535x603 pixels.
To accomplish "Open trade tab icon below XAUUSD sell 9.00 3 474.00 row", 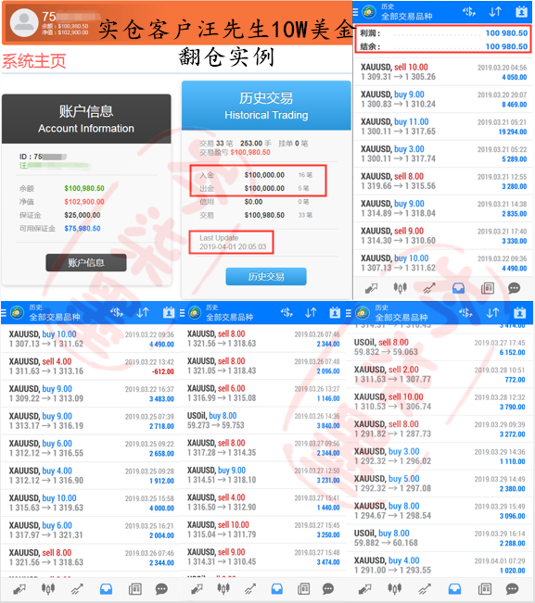I will coord(250,589).
